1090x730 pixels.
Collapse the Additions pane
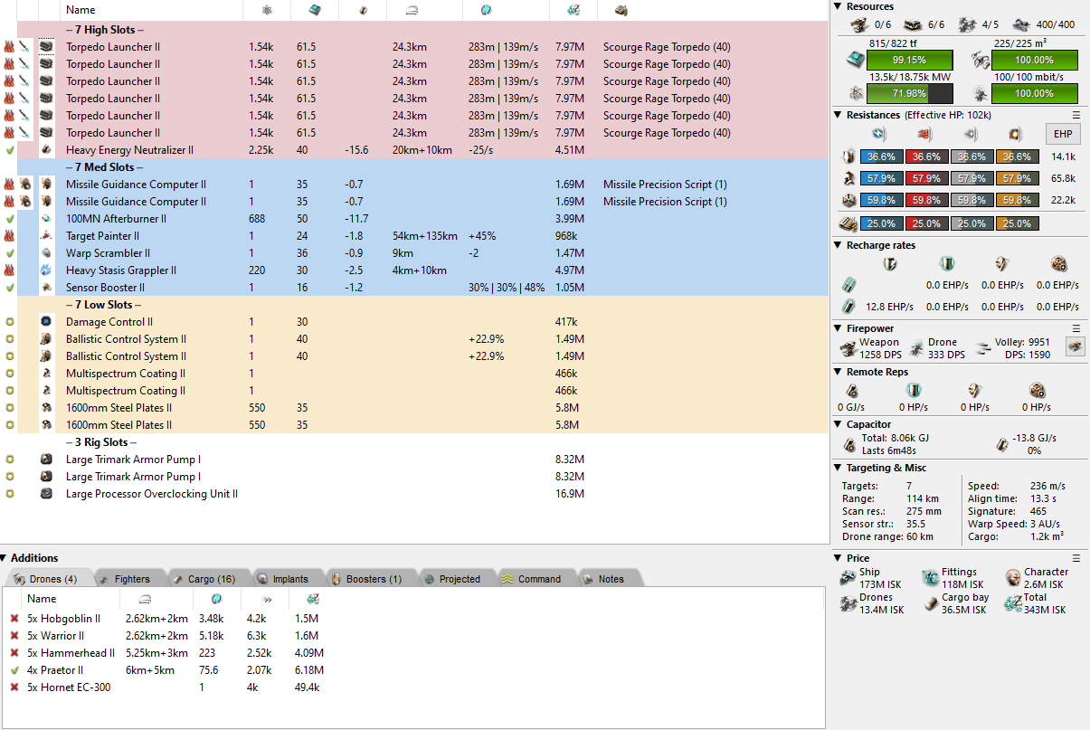coord(5,558)
